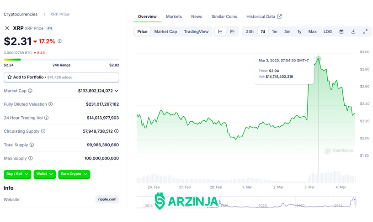The image size is (373, 222).
Task: Open the price change info icon
Action: pyautogui.click(x=60, y=41)
